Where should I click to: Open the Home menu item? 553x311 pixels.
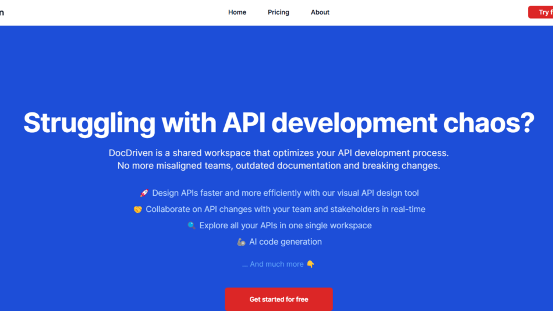(x=237, y=12)
